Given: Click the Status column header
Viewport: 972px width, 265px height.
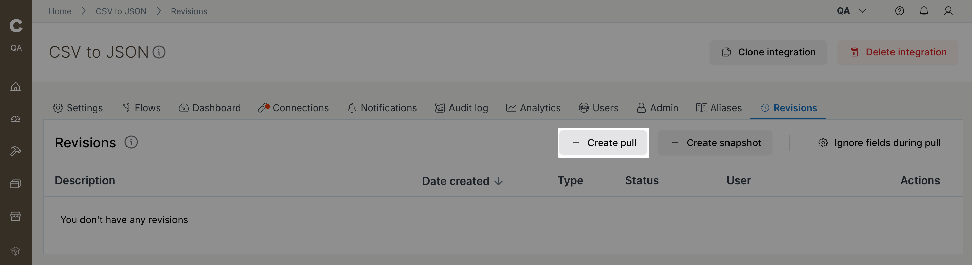Looking at the screenshot, I should [x=642, y=180].
